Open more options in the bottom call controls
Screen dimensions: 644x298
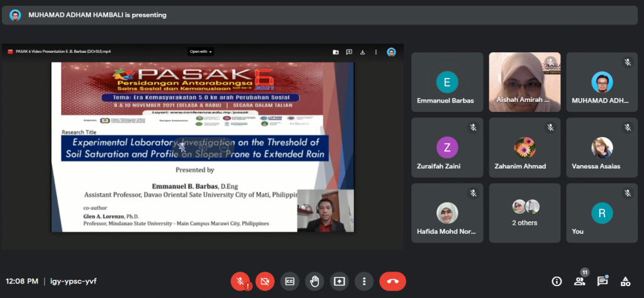[364, 281]
